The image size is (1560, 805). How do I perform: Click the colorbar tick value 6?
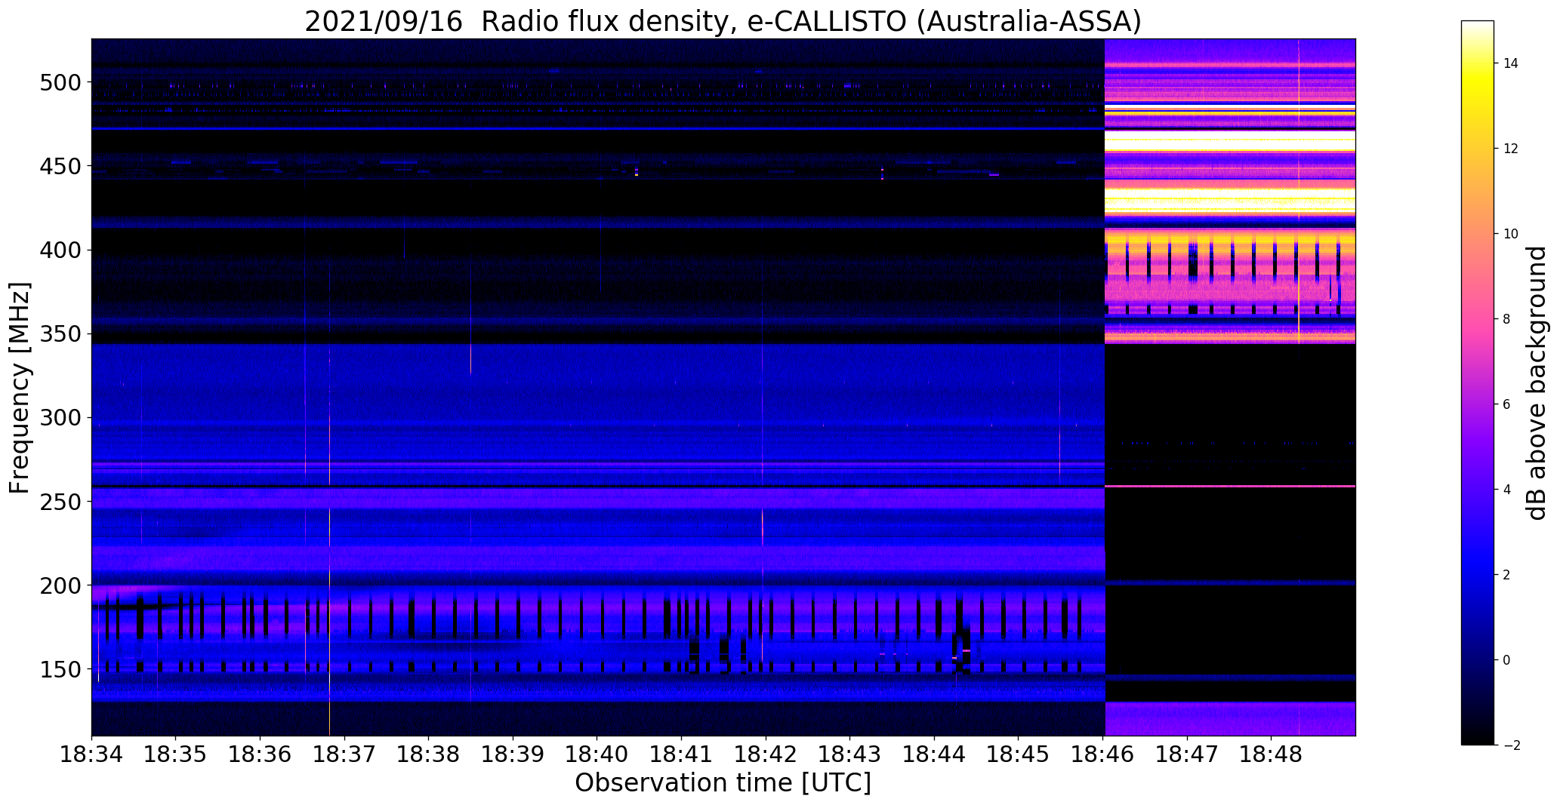(x=1507, y=404)
